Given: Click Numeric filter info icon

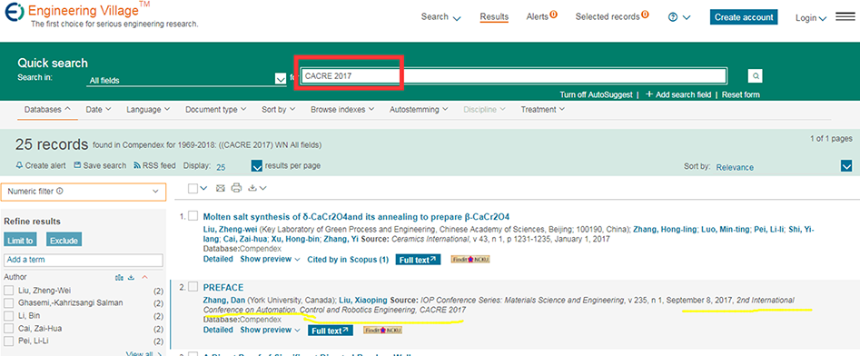Looking at the screenshot, I should pos(59,192).
